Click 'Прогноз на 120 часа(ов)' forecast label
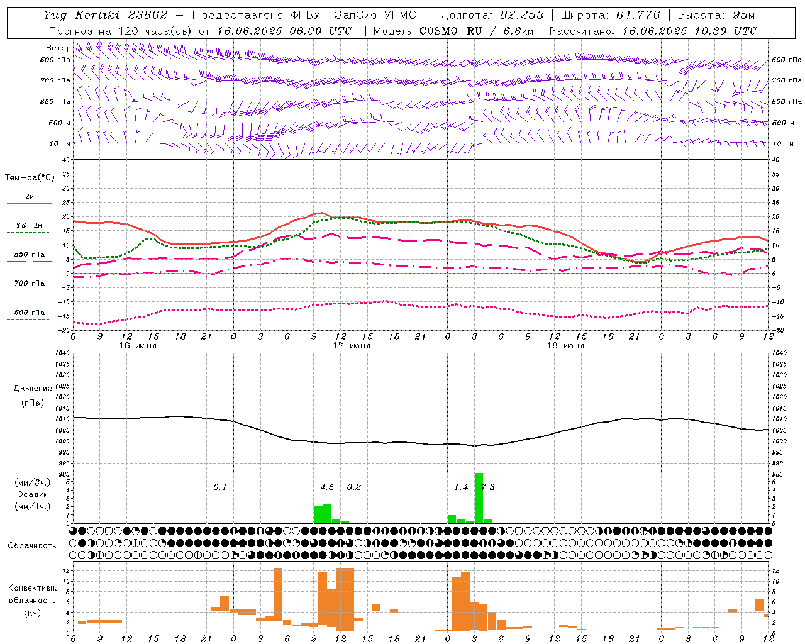This screenshot has width=805, height=644. tap(121, 31)
